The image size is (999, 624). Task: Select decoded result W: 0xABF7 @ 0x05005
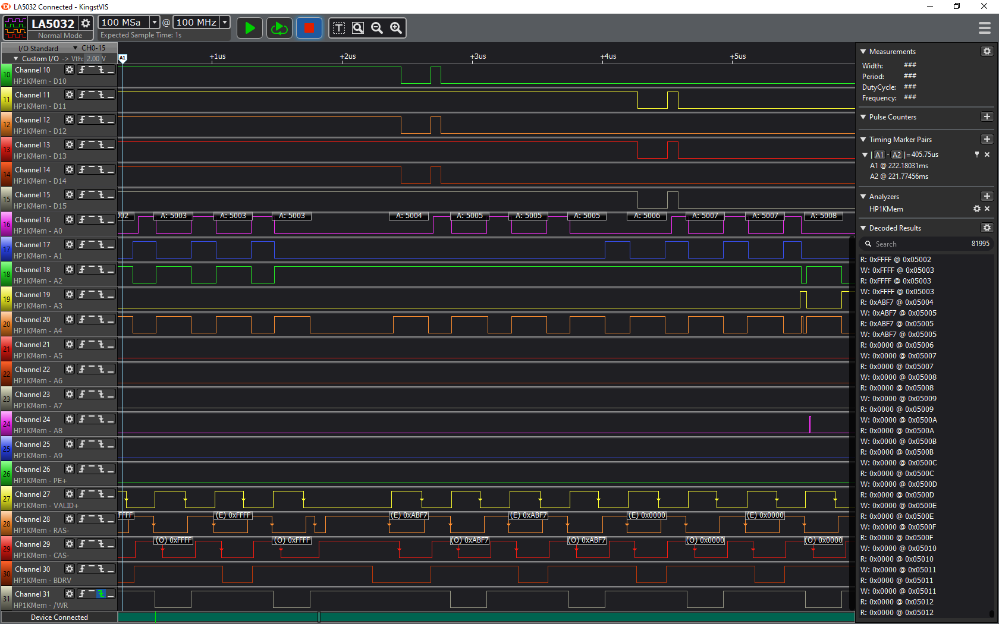898,313
